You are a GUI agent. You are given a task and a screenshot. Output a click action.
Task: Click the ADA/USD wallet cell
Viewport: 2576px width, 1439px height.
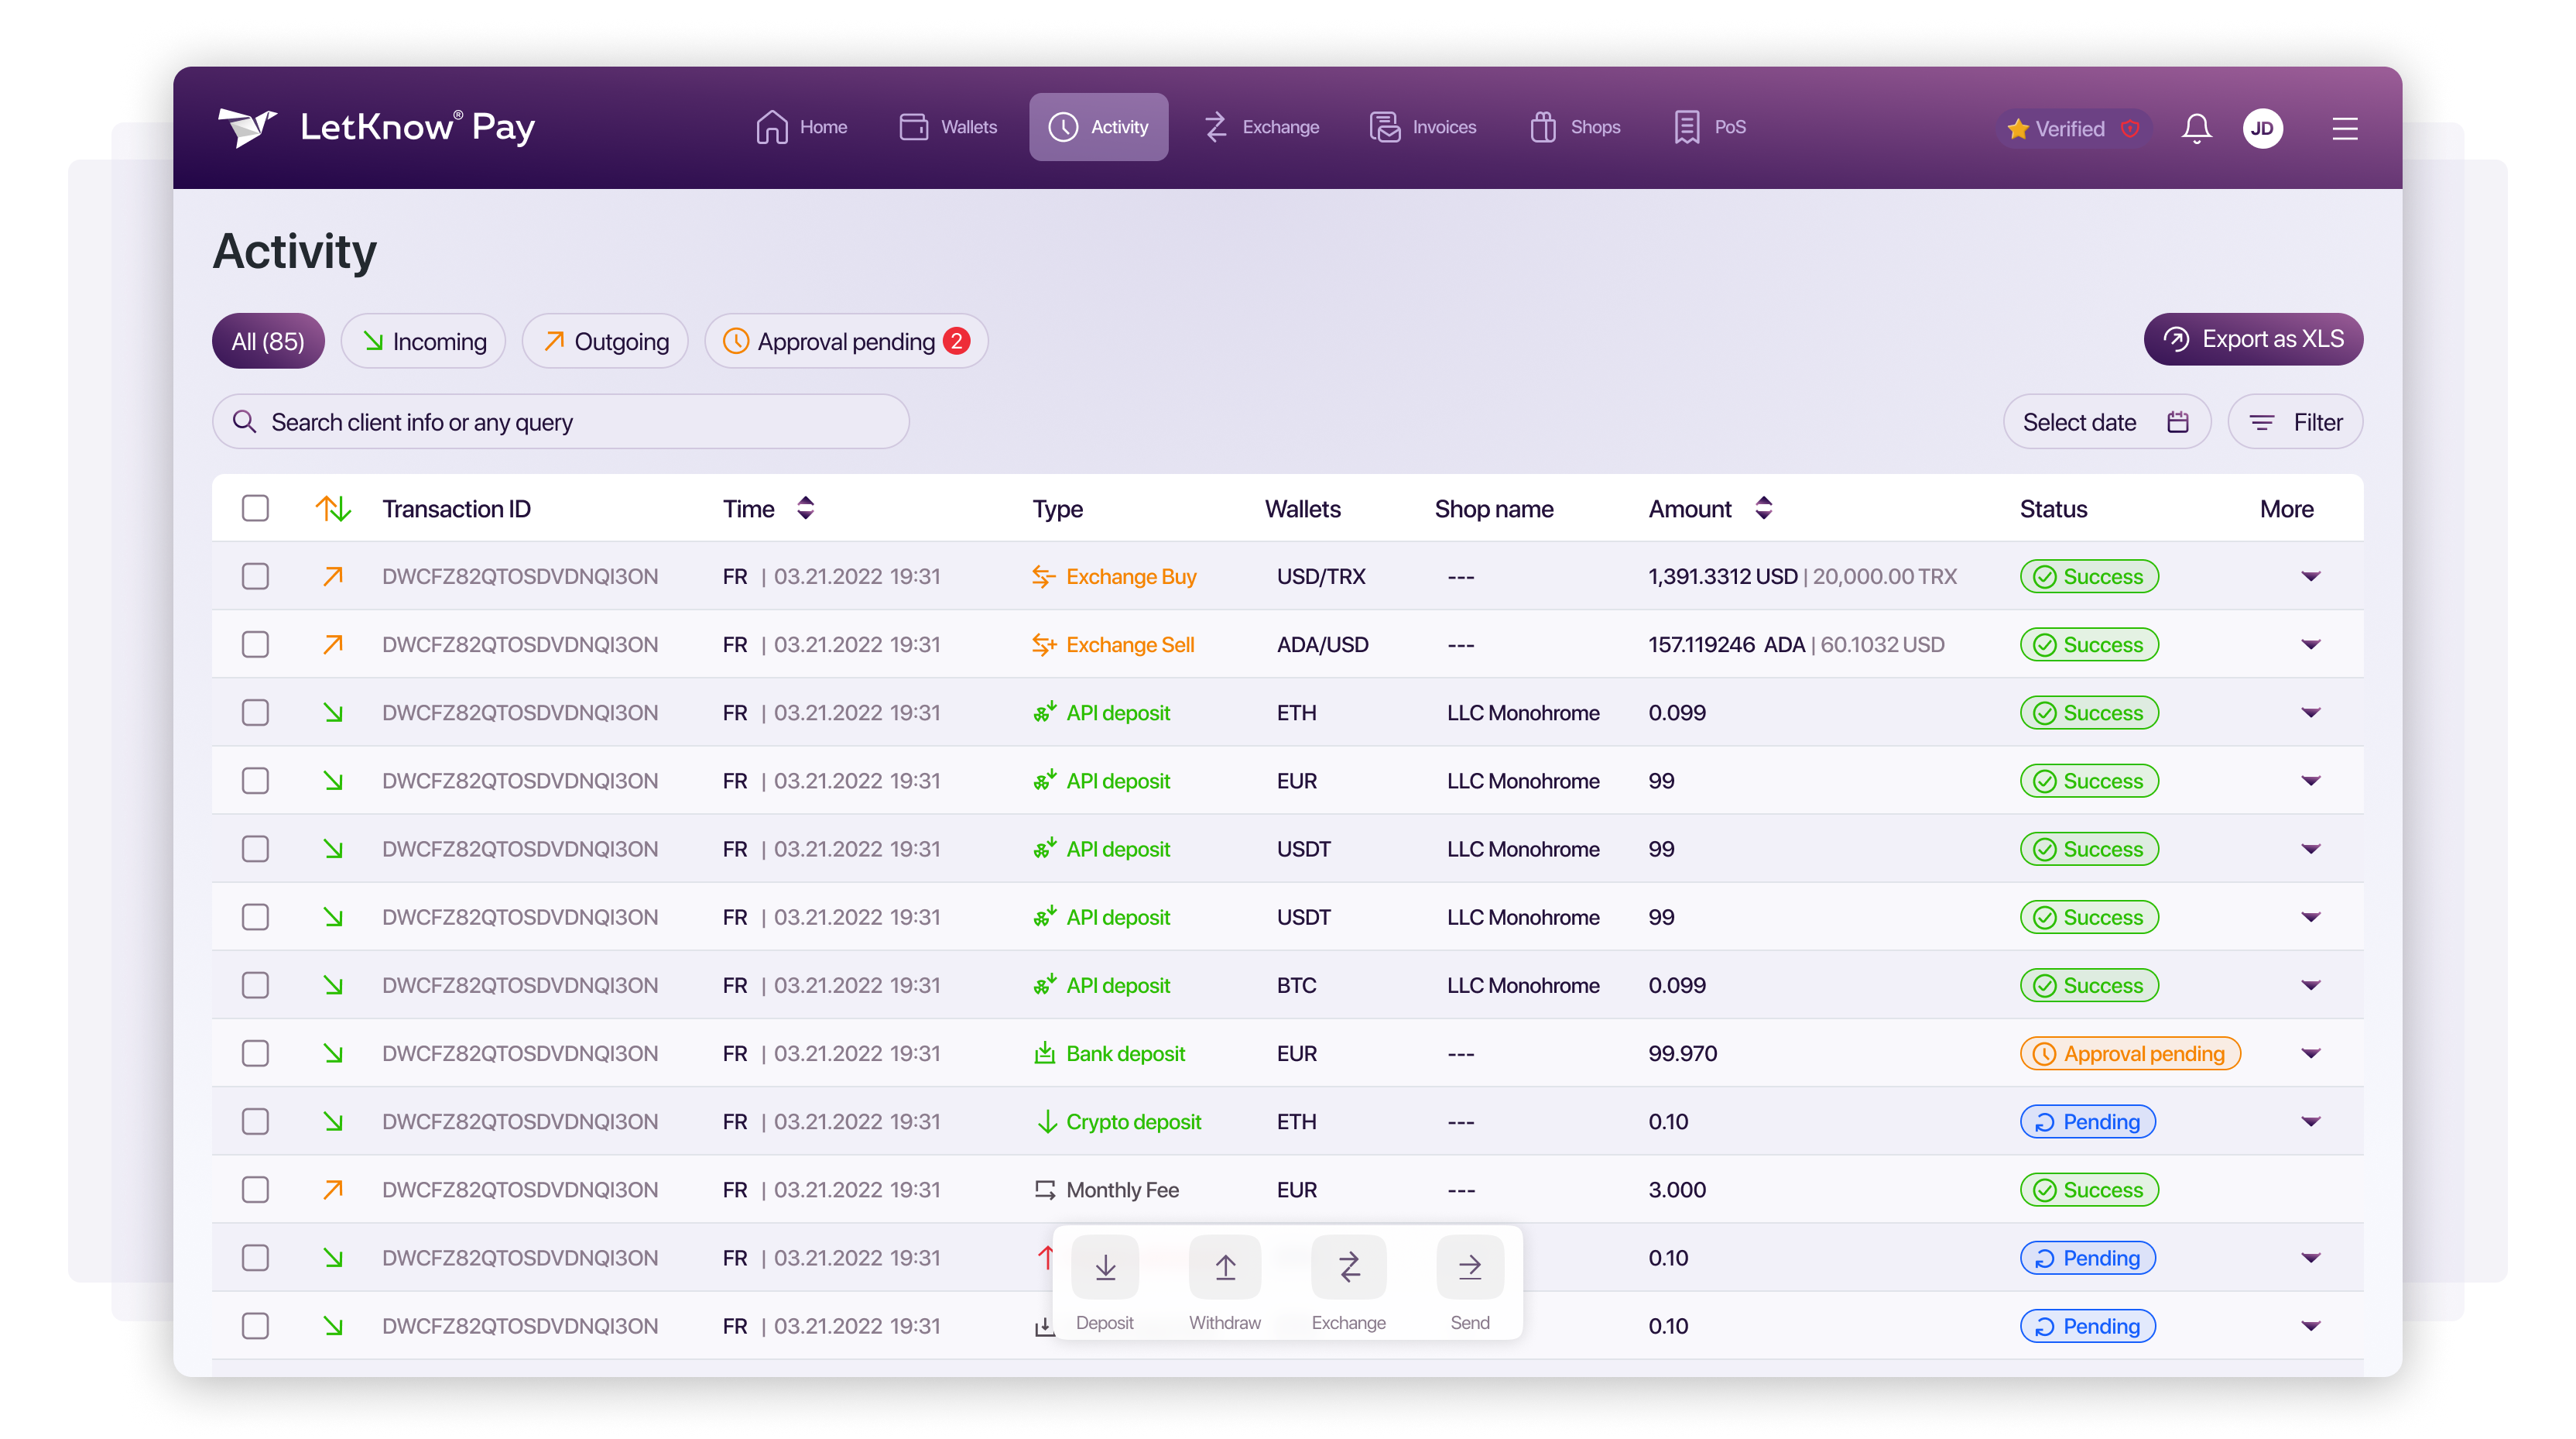pos(1322,644)
